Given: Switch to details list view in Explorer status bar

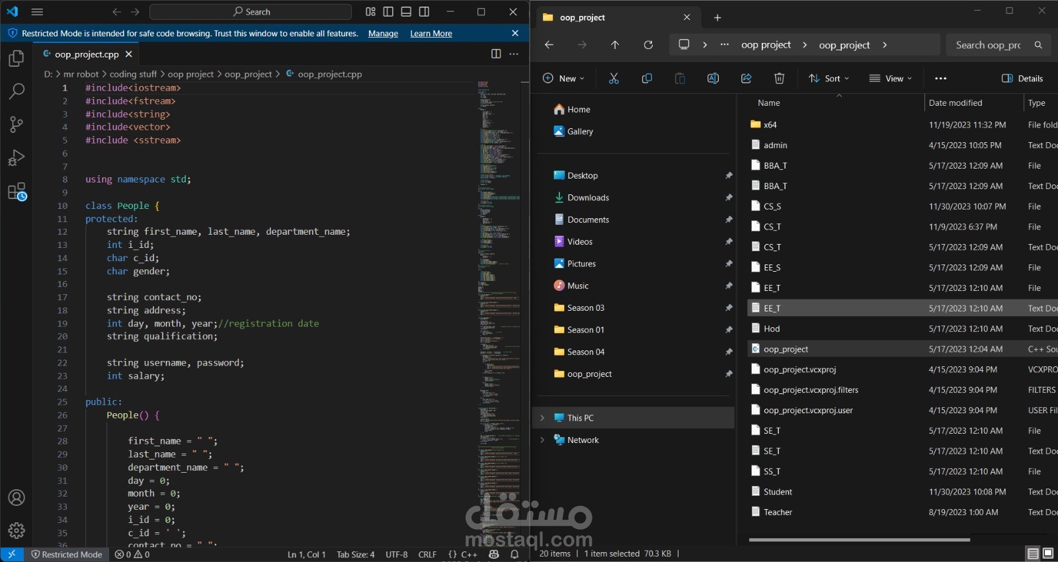Looking at the screenshot, I should (x=1032, y=553).
